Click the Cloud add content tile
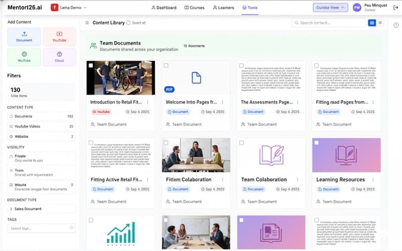 [x=59, y=57]
